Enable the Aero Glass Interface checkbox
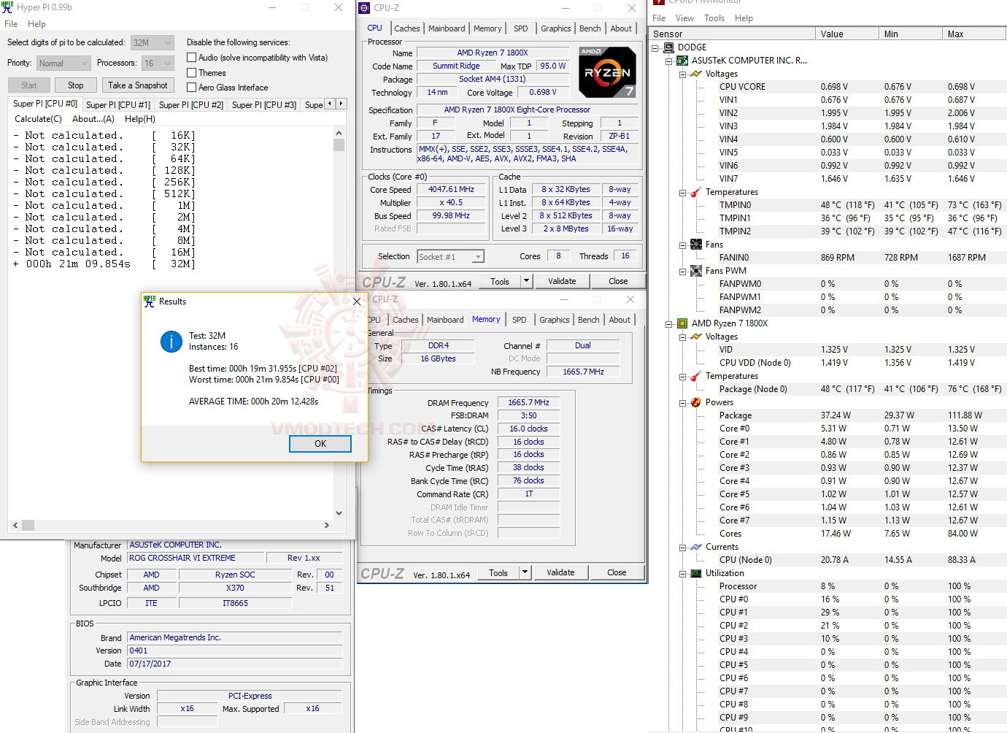 click(x=190, y=87)
